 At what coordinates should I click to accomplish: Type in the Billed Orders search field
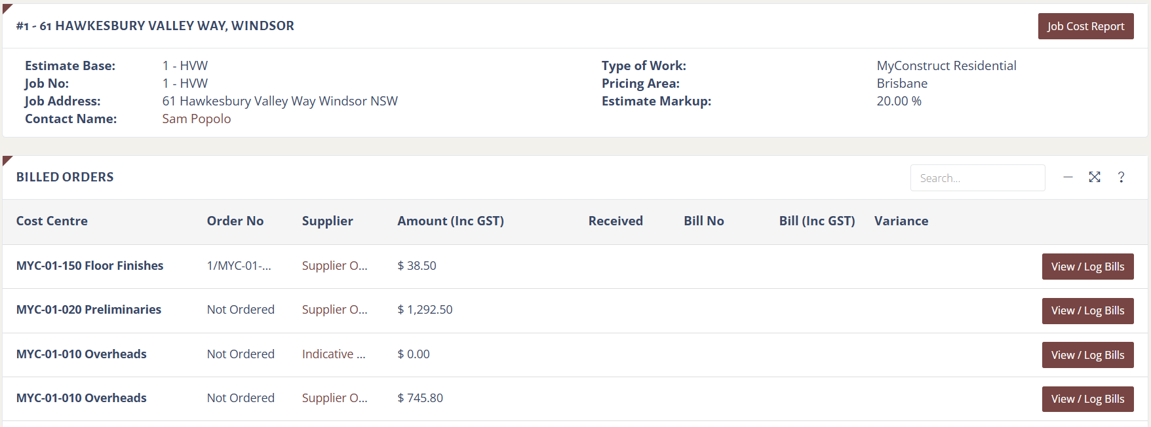[x=977, y=178]
